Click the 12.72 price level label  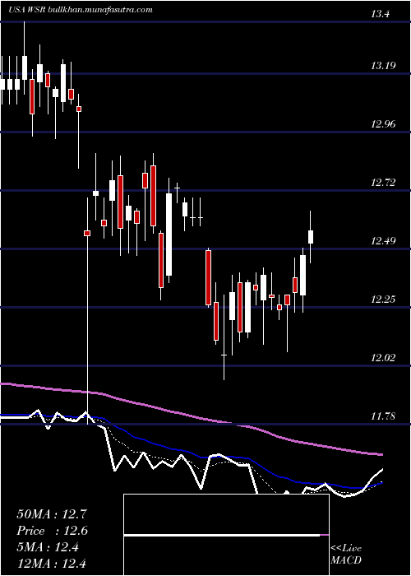(383, 183)
